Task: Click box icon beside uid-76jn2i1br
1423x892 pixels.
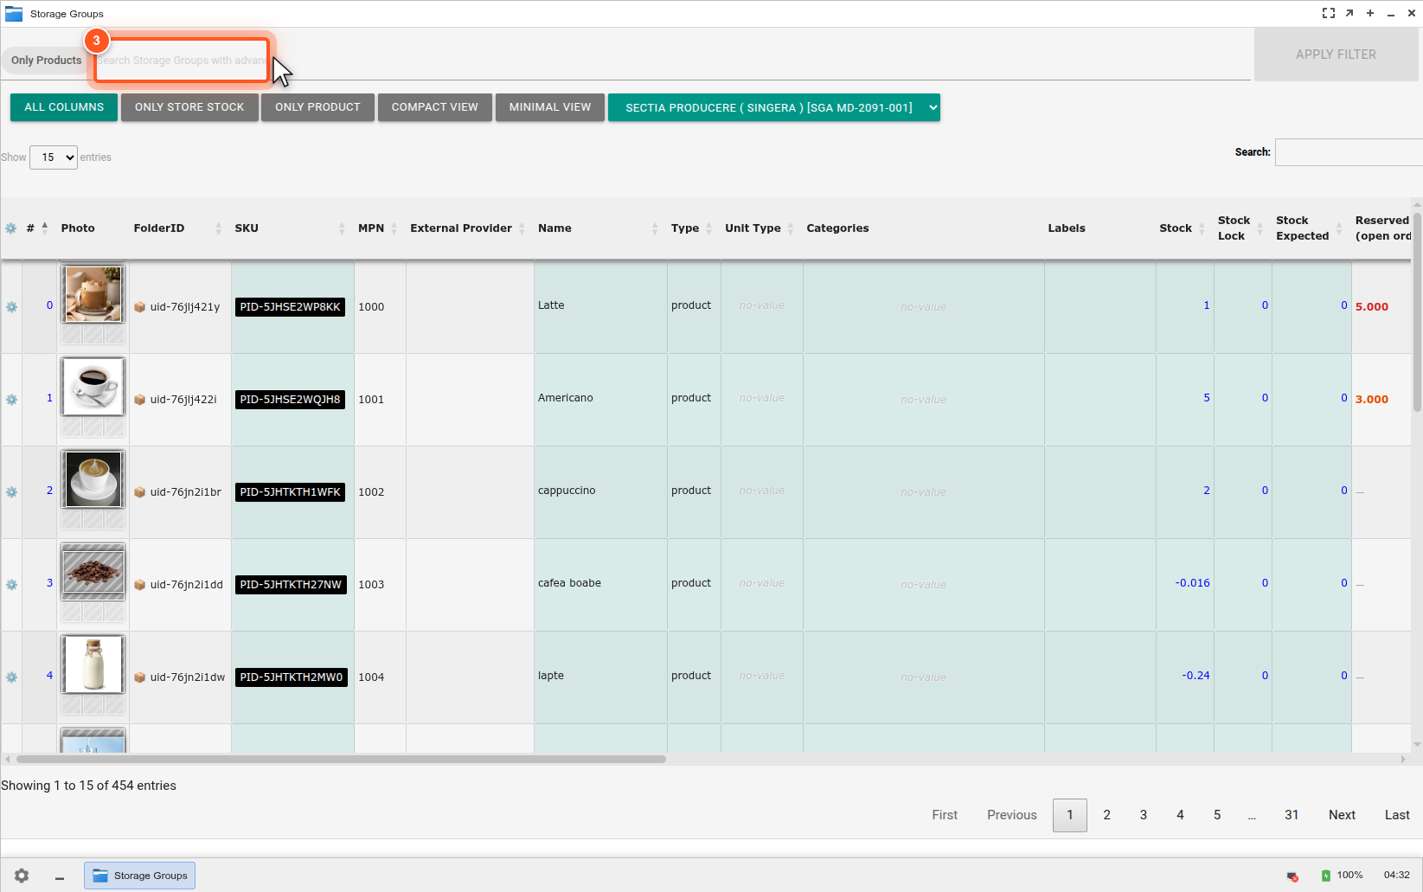Action: click(x=139, y=492)
